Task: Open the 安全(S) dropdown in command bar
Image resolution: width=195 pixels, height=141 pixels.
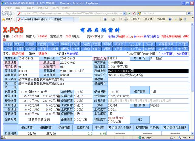Action: tap(149, 19)
